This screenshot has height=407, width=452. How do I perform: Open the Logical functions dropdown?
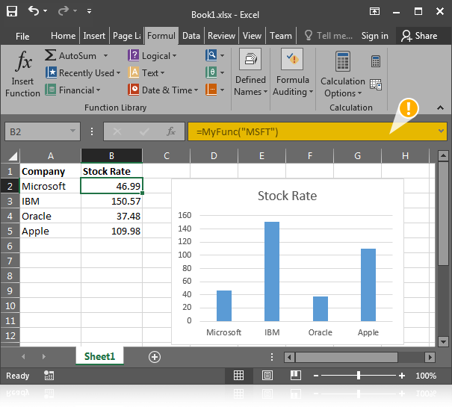(152, 55)
